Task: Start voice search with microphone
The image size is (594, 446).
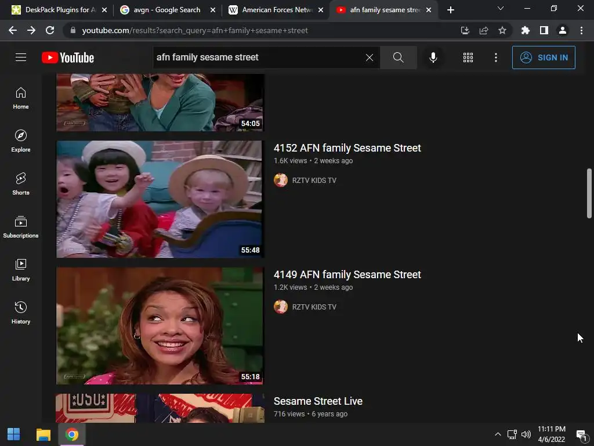Action: pos(433,57)
